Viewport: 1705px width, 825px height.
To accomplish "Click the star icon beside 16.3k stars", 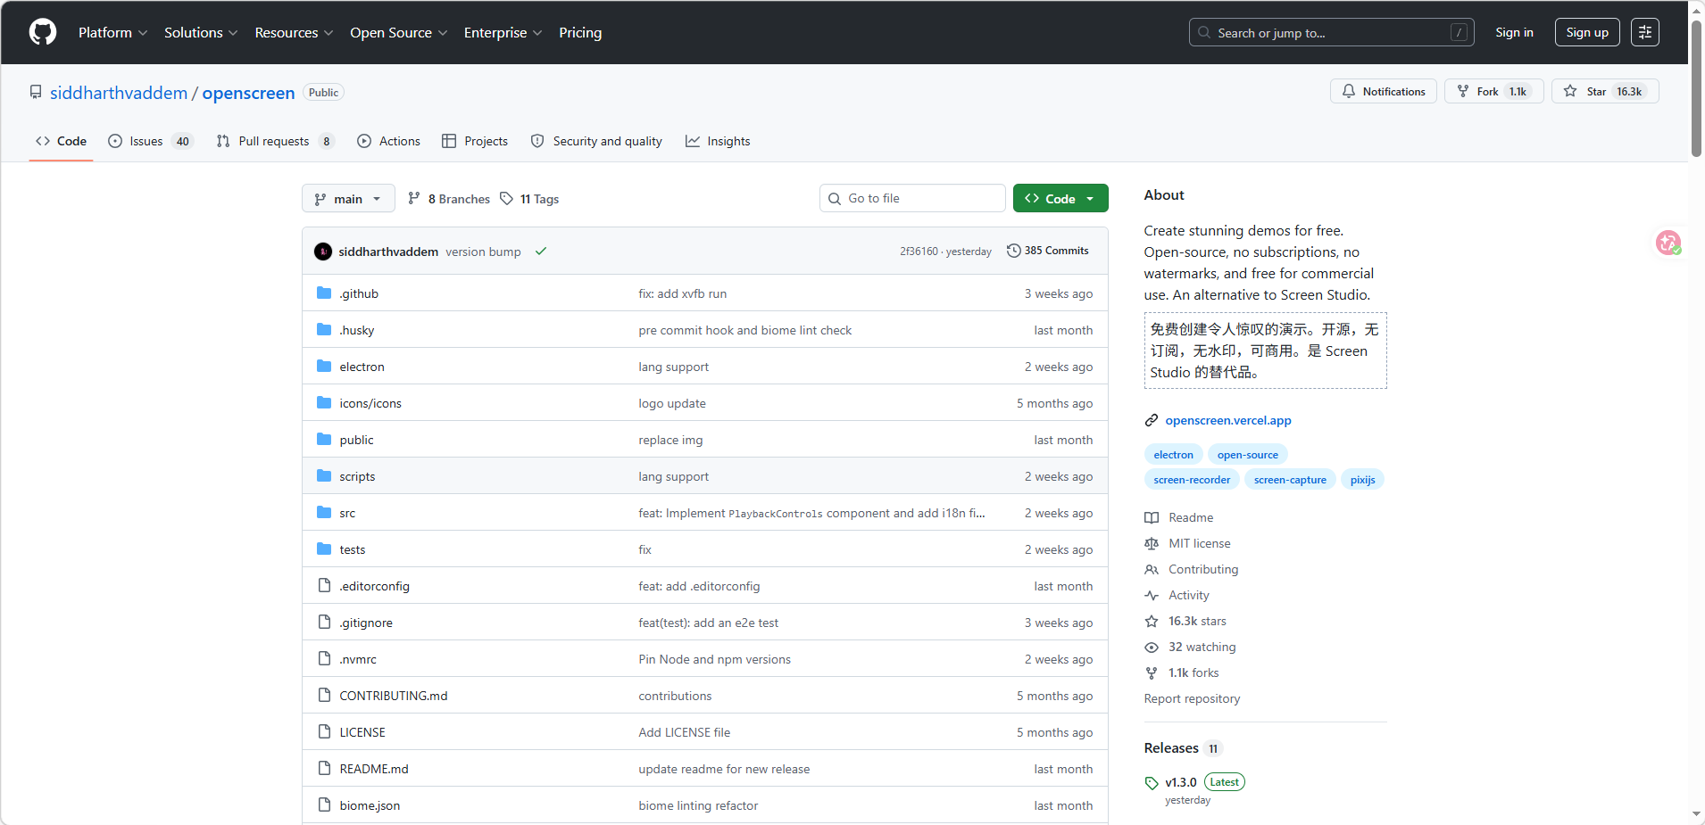I will tap(1152, 621).
